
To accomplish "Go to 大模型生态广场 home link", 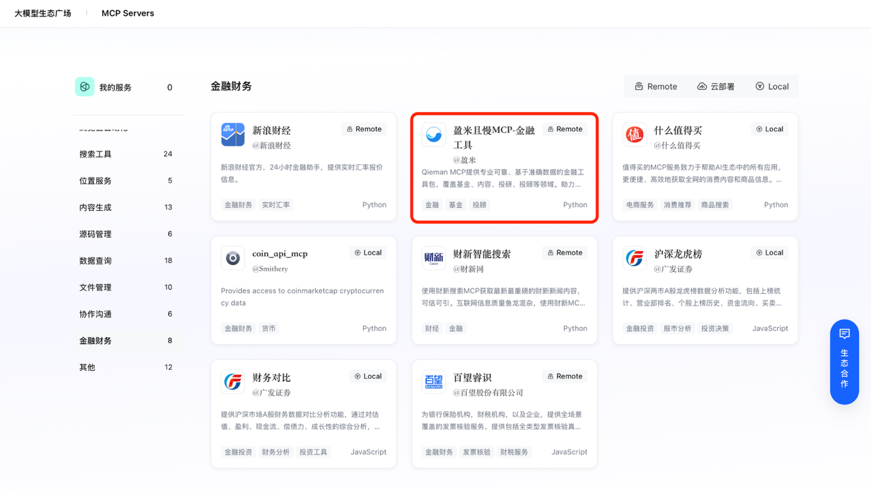I will (x=43, y=13).
